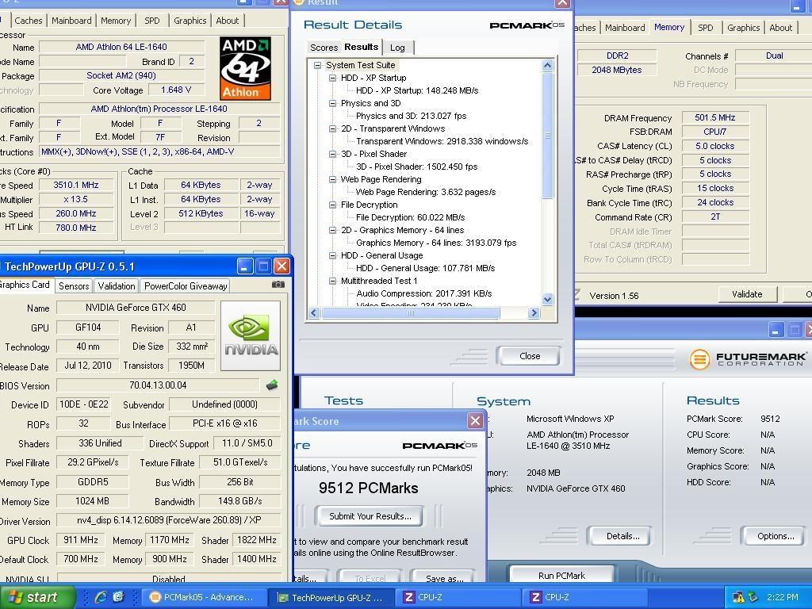Click 9512 PCMarks score text
The height and width of the screenshot is (609, 812).
pos(368,488)
